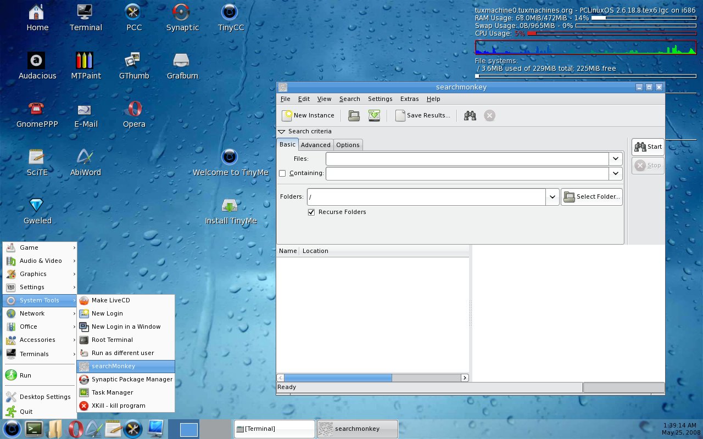Click the New Instance button
Image resolution: width=703 pixels, height=439 pixels.
click(x=308, y=115)
